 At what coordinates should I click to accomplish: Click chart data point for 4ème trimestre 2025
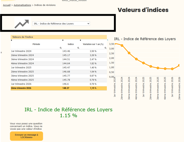coord(165,69)
